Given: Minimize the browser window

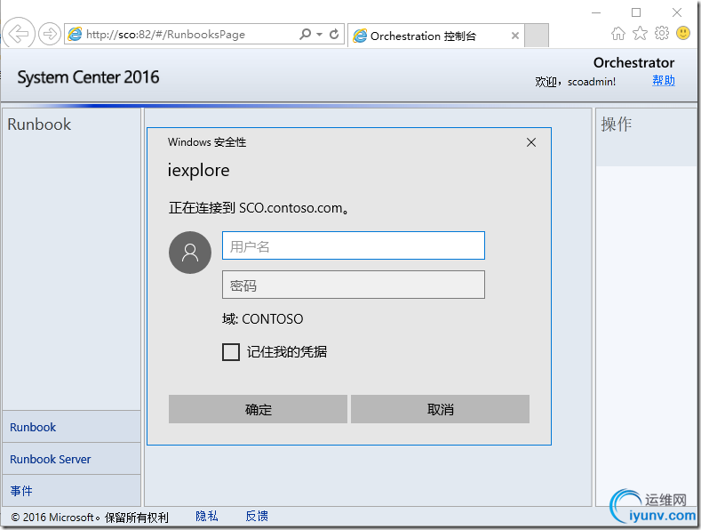Looking at the screenshot, I should pyautogui.click(x=596, y=12).
